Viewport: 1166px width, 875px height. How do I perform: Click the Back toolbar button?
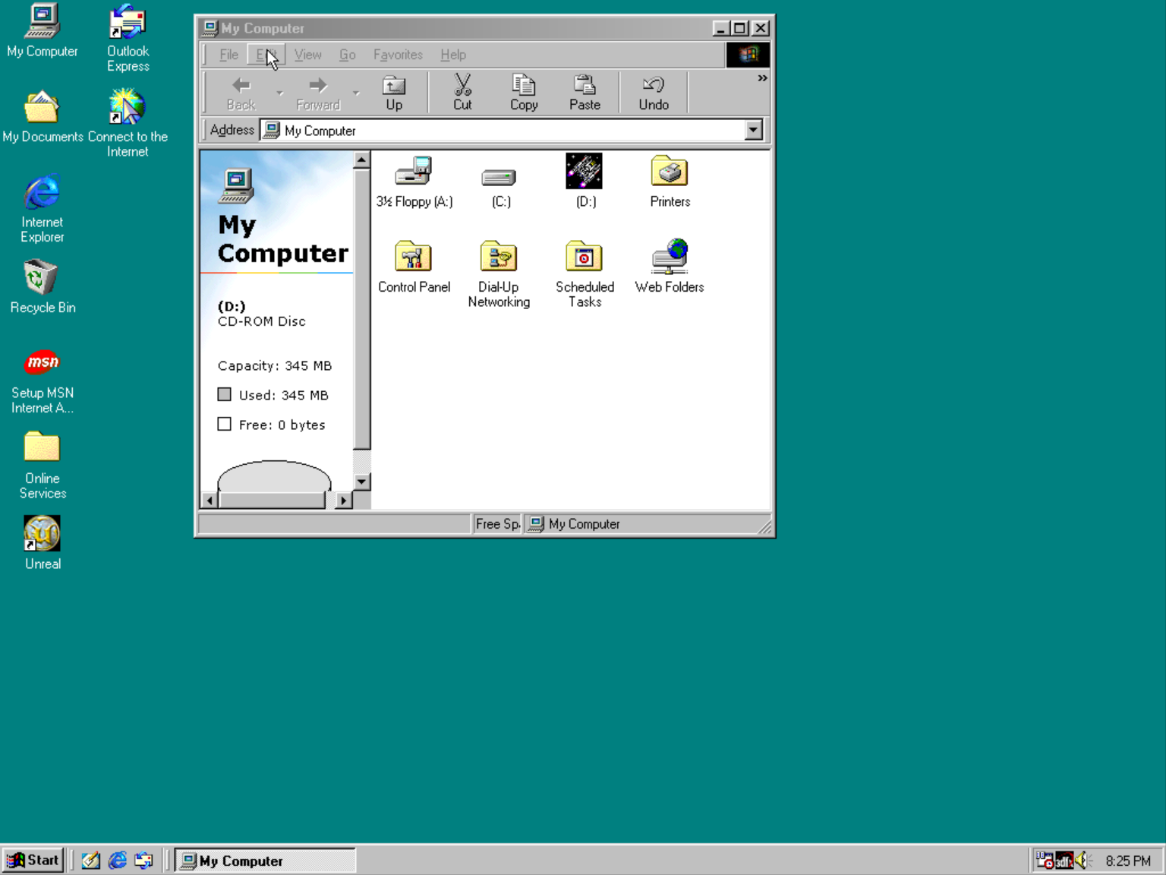click(x=241, y=93)
